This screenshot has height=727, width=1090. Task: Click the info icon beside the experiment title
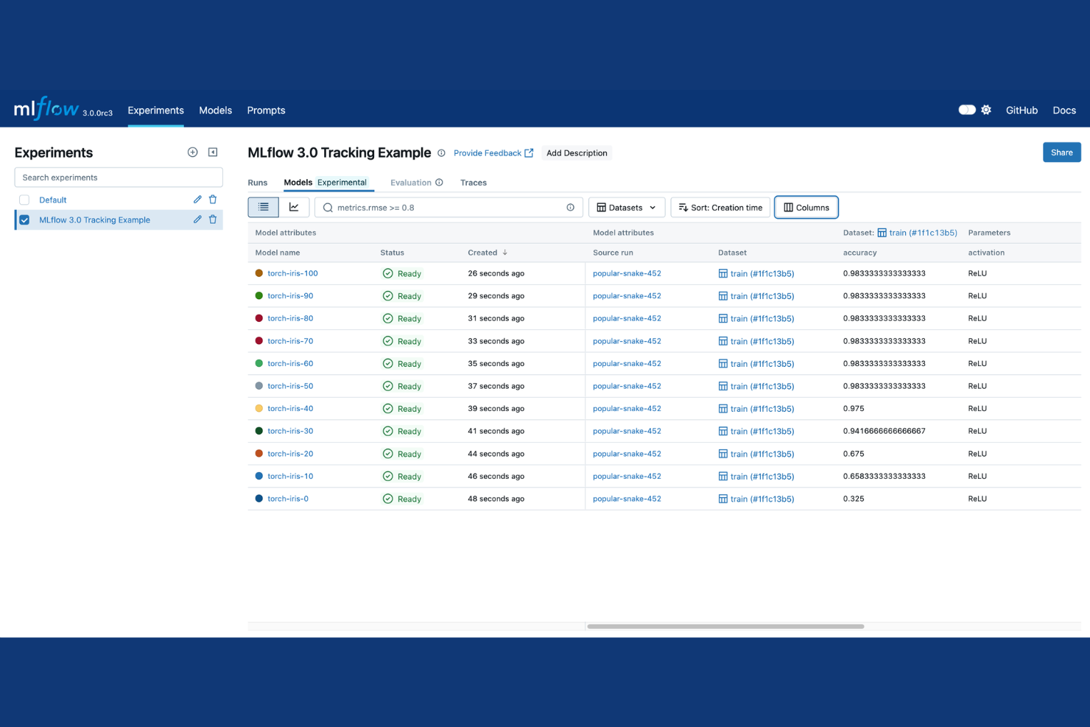(441, 153)
